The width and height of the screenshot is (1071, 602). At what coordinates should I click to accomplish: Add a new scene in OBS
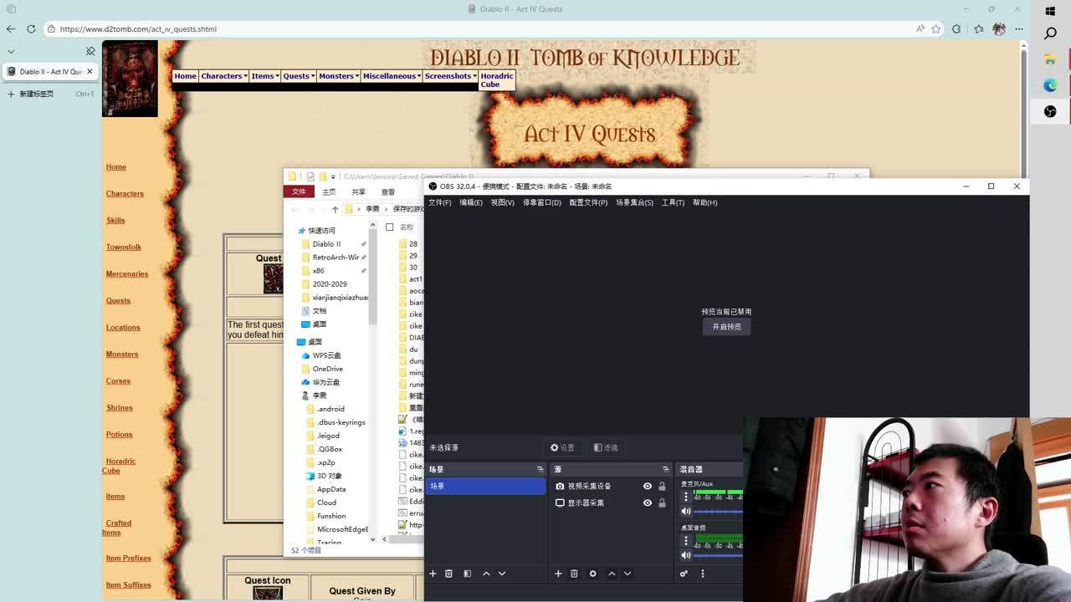[x=433, y=574]
